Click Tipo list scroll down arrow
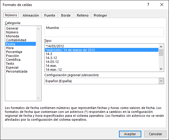The image size is (169, 140). click(161, 69)
